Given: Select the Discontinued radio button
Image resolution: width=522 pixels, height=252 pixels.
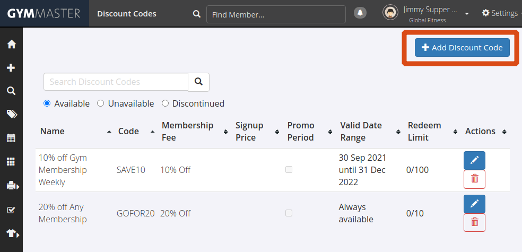Looking at the screenshot, I should pos(165,103).
